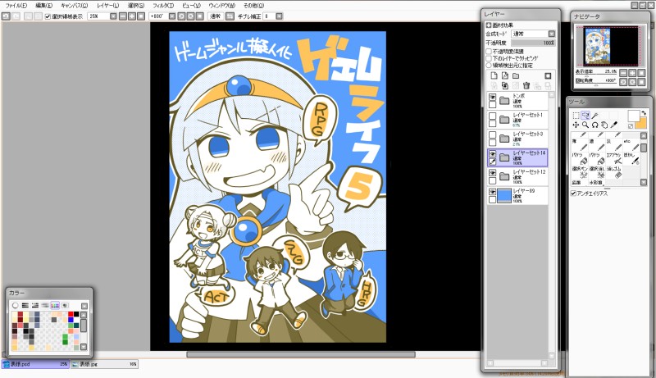Create a new layer folder
This screenshot has width=656, height=378.
coord(516,75)
